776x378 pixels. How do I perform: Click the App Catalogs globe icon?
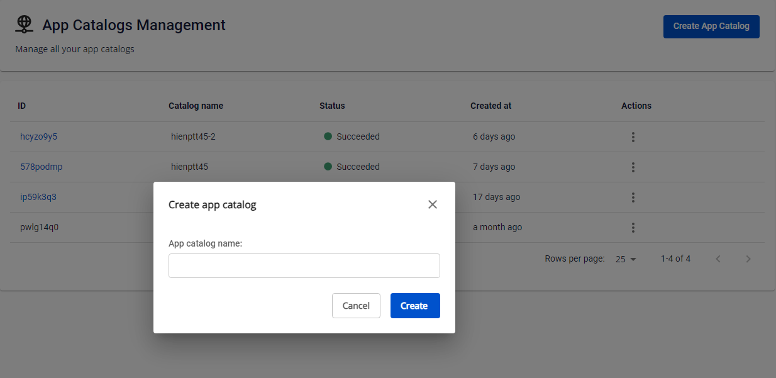point(24,24)
